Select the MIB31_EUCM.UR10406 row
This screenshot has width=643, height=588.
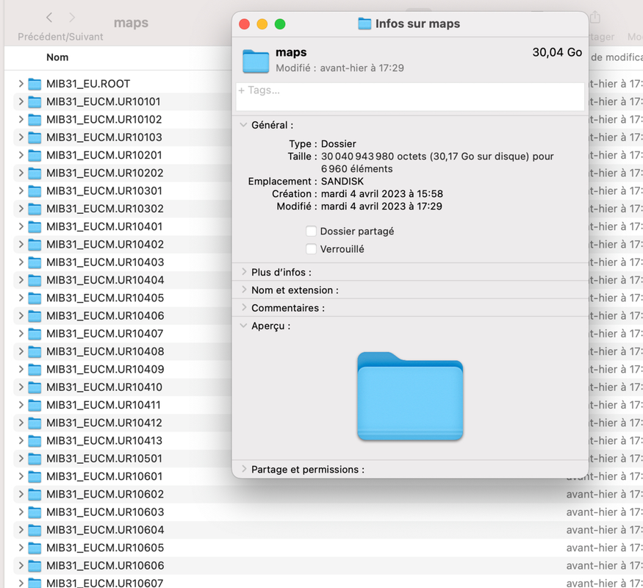point(123,316)
